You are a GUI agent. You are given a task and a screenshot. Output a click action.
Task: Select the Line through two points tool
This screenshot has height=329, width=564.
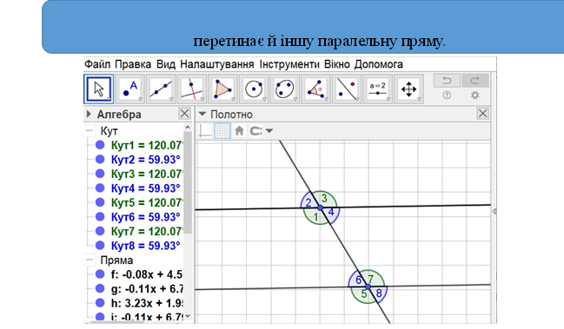point(161,89)
